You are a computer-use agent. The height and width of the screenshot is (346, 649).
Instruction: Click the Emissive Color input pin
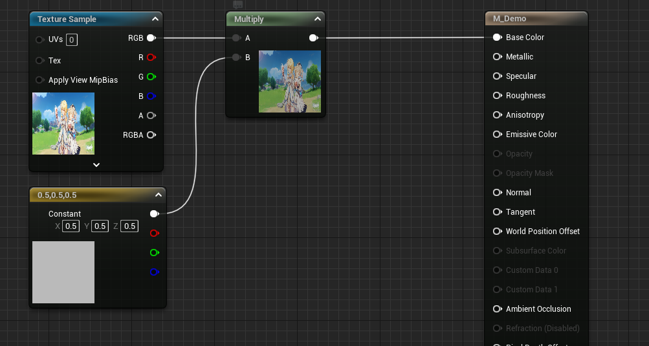click(x=497, y=135)
